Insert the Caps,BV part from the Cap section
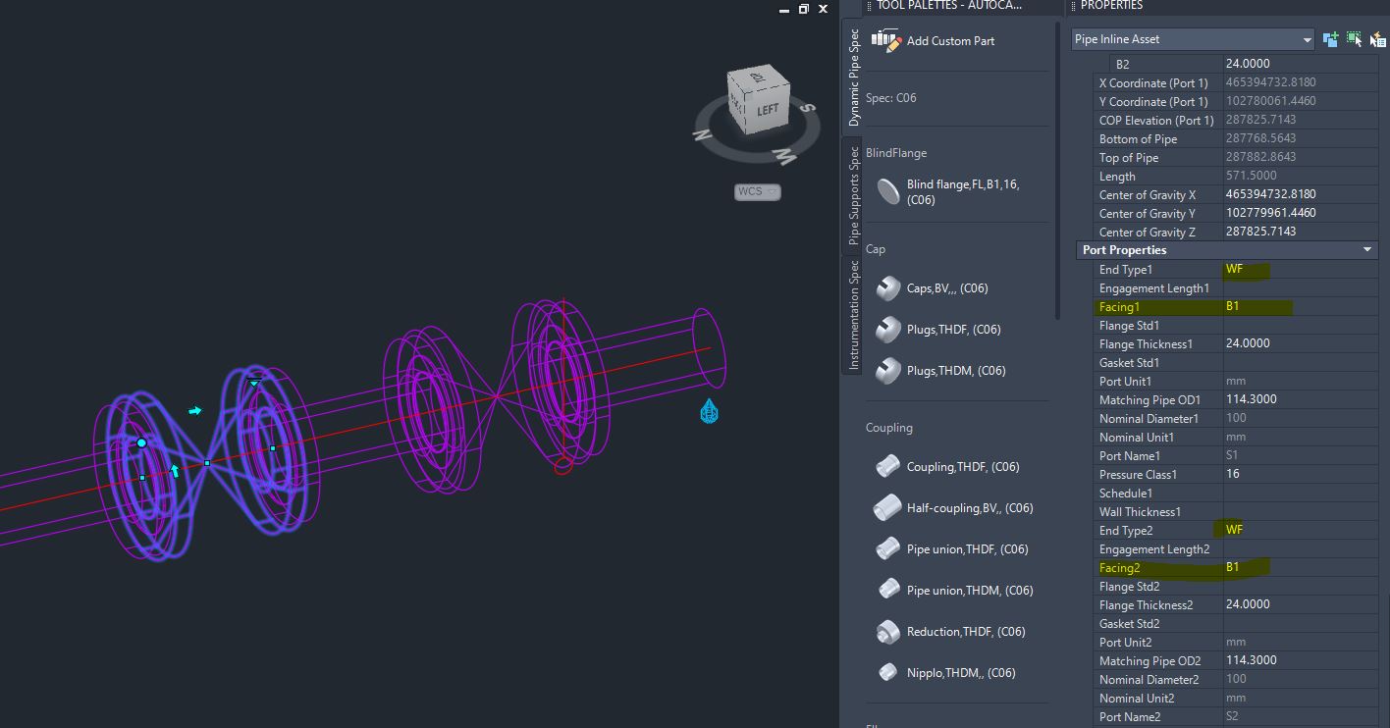This screenshot has height=728, width=1390. click(x=933, y=287)
